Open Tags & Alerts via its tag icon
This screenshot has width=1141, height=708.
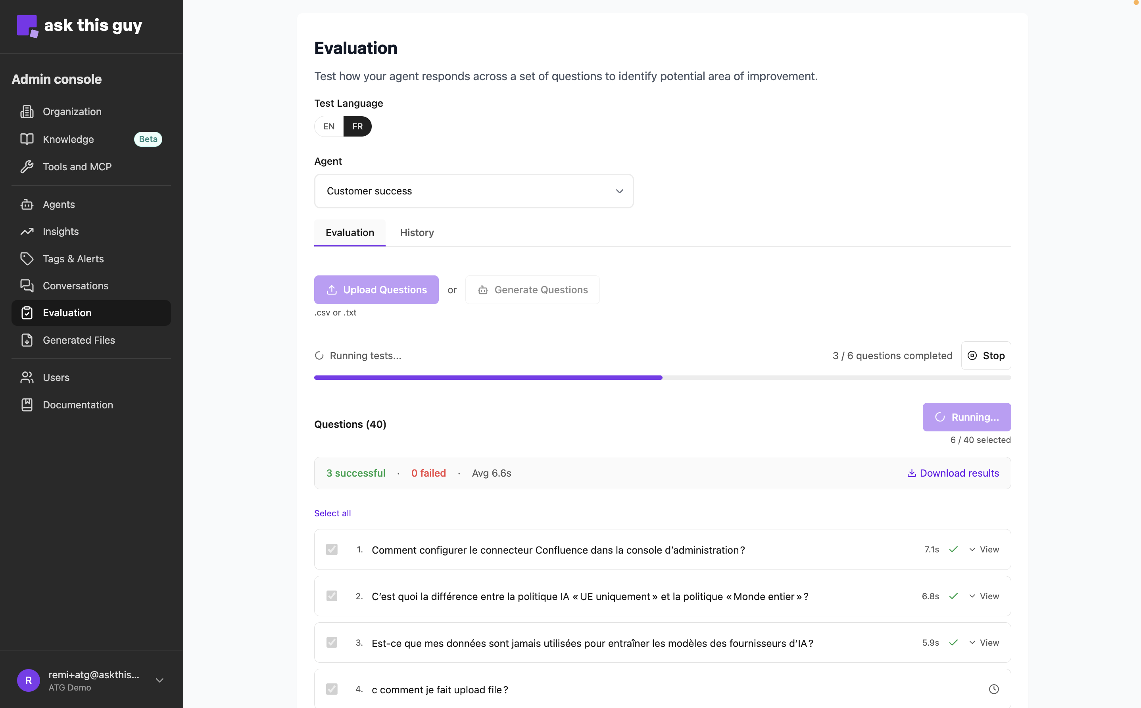[x=27, y=258]
